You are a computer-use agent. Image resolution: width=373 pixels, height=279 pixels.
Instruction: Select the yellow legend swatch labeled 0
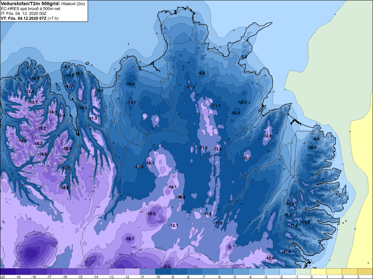[x=319, y=272]
